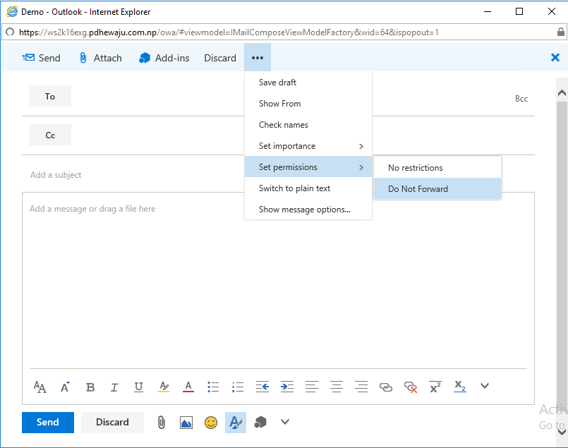Click the blue Send button at bottom
Viewport: 568px width, 448px height.
(48, 423)
